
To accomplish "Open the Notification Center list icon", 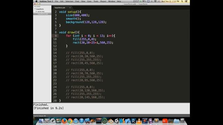I will [186, 1].
